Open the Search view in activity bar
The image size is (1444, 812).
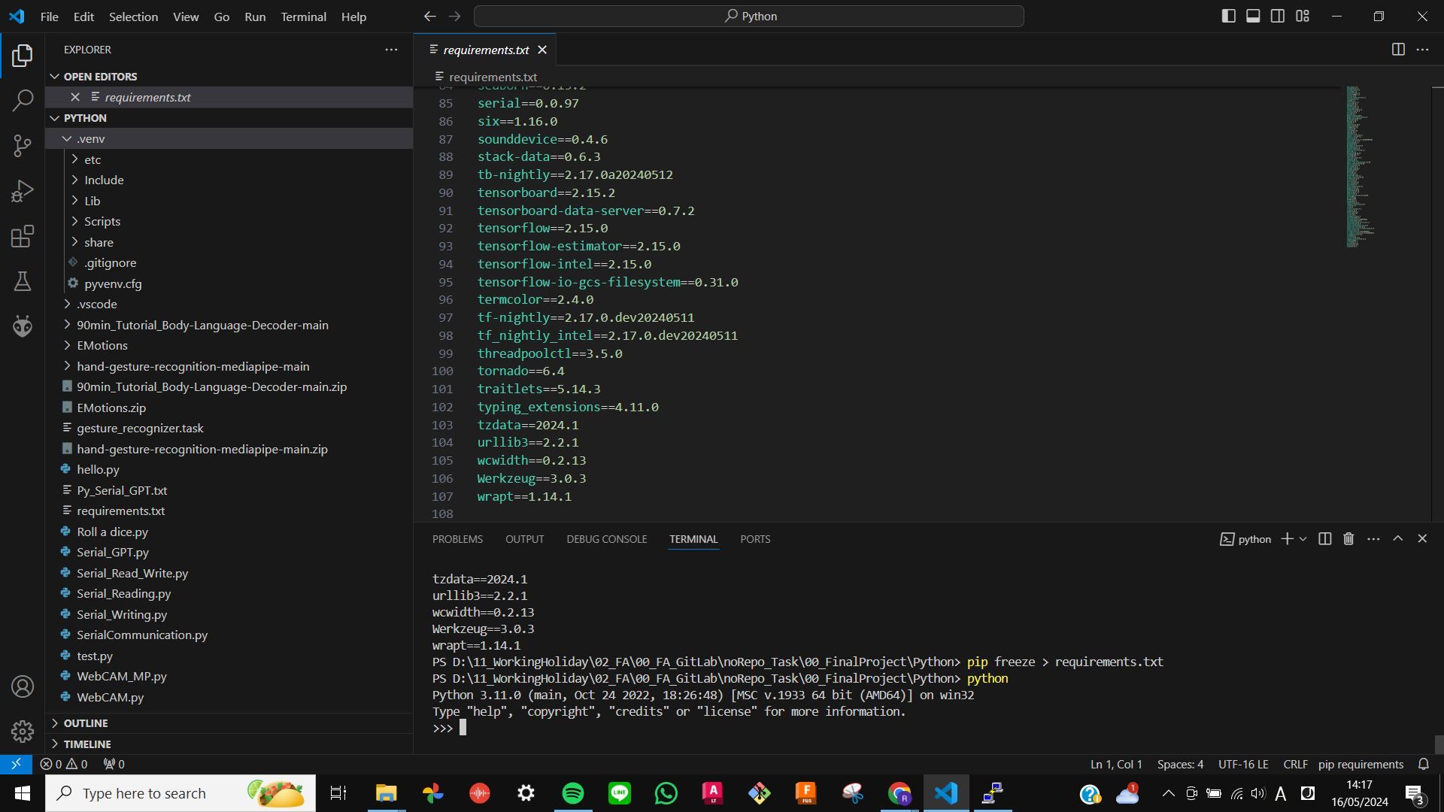23,100
